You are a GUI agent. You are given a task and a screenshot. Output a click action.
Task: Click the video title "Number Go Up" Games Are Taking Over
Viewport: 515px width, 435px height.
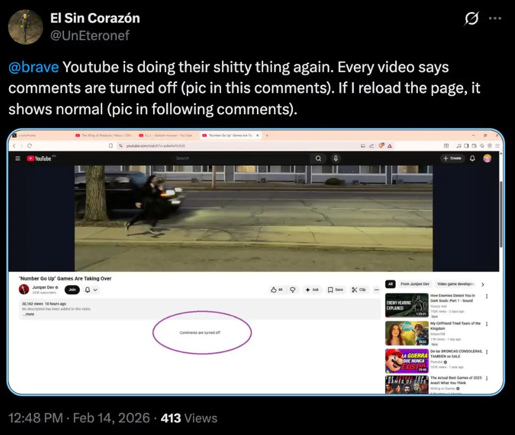65,278
